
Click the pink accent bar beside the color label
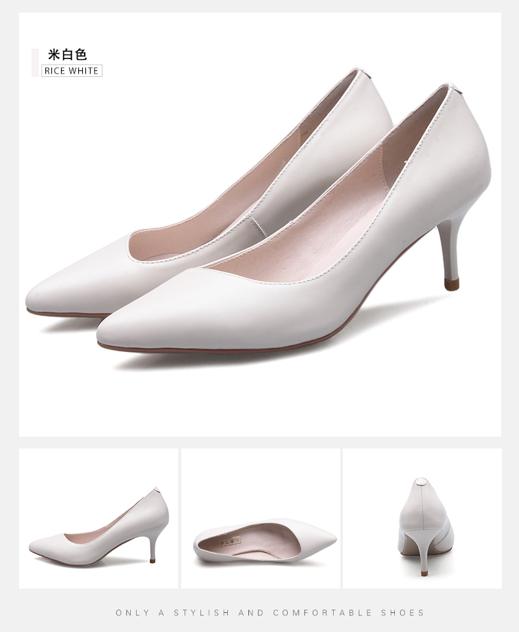pos(35,62)
